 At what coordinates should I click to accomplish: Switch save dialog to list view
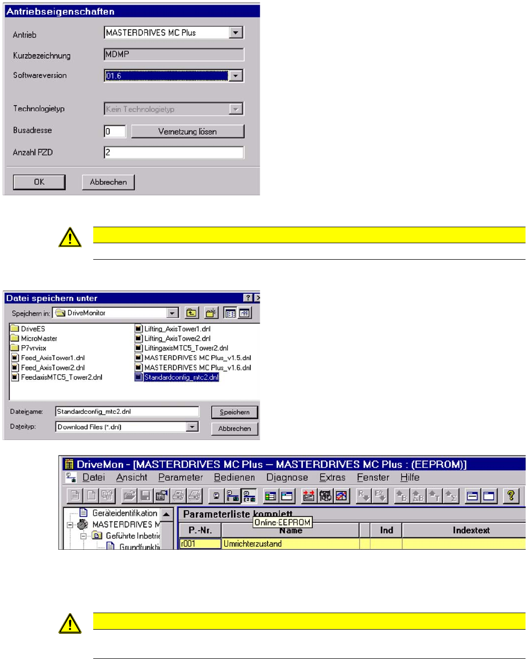(x=230, y=313)
